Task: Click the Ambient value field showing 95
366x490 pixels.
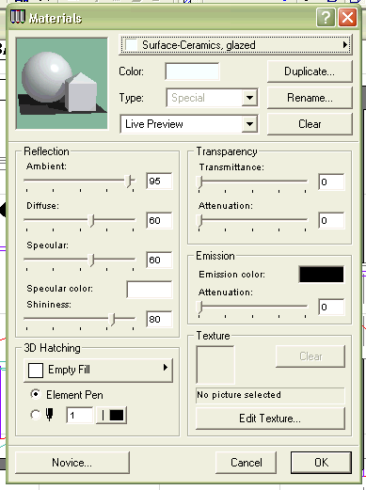Action: pos(159,181)
